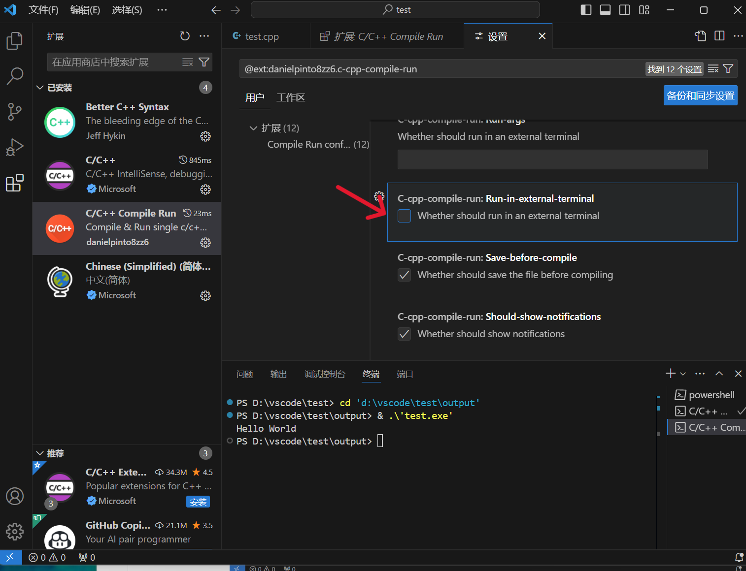Image resolution: width=746 pixels, height=571 pixels.
Task: Open the Manage gear in activity bar
Action: (x=15, y=532)
